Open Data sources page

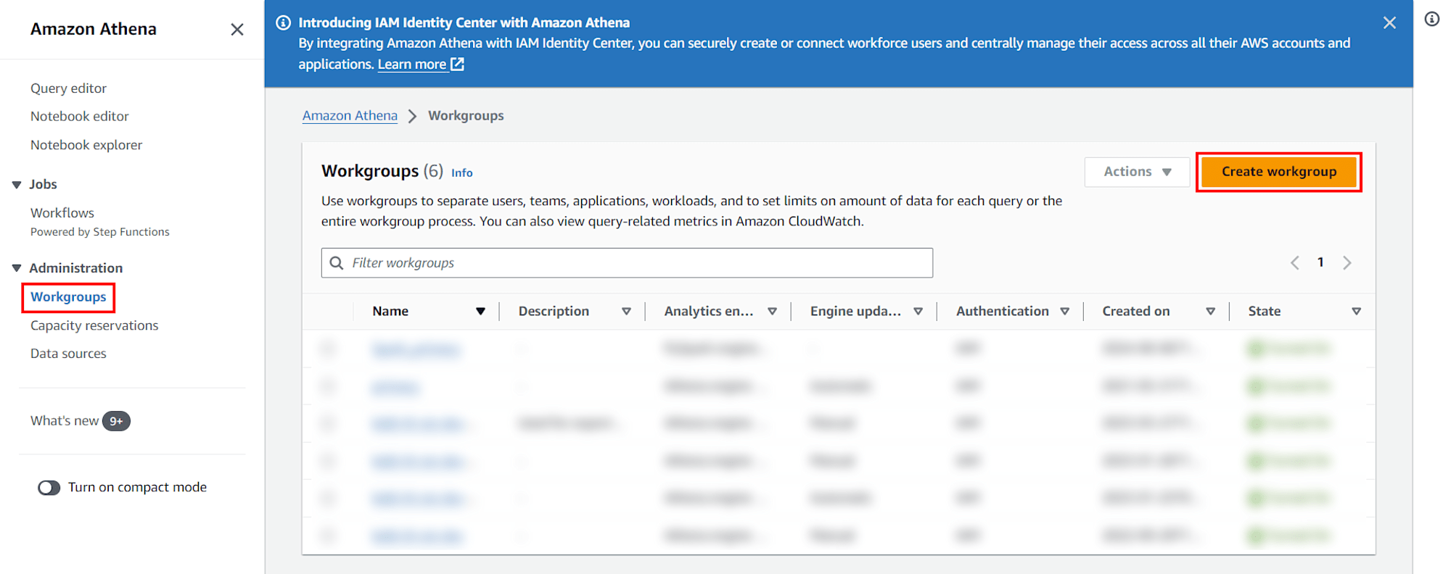coord(68,354)
